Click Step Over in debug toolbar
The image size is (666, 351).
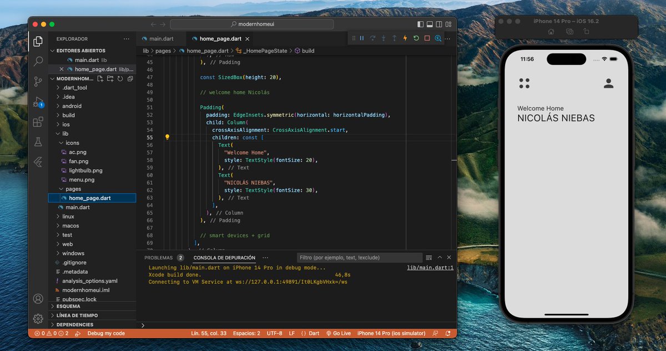point(372,38)
